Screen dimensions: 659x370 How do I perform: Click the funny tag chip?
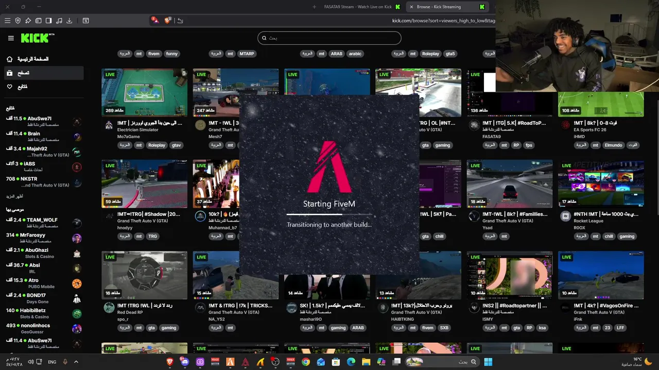(x=172, y=53)
